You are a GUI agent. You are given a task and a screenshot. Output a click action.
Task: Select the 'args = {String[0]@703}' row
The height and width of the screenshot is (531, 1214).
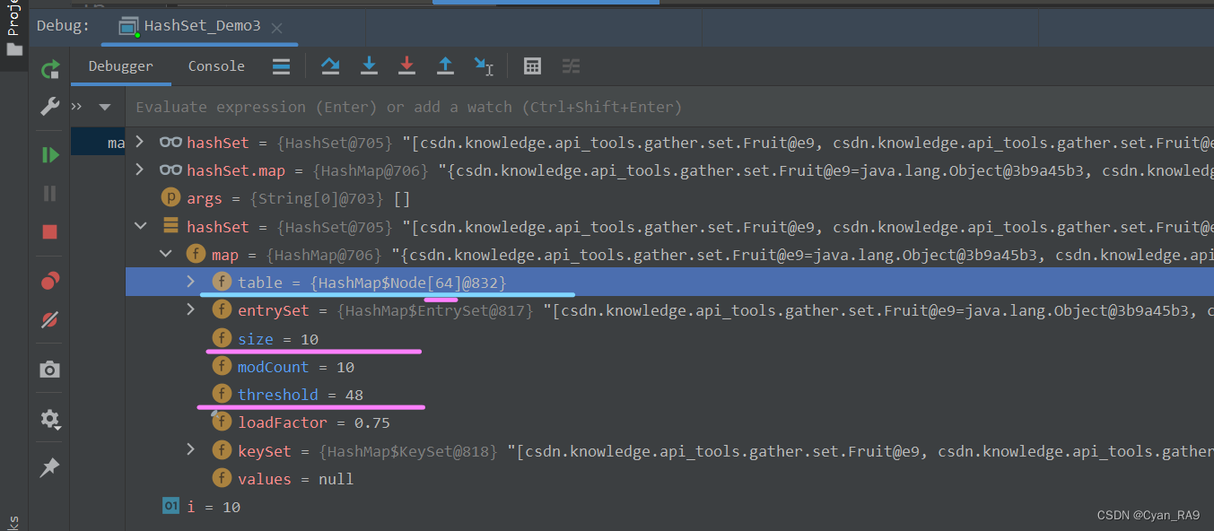point(669,198)
